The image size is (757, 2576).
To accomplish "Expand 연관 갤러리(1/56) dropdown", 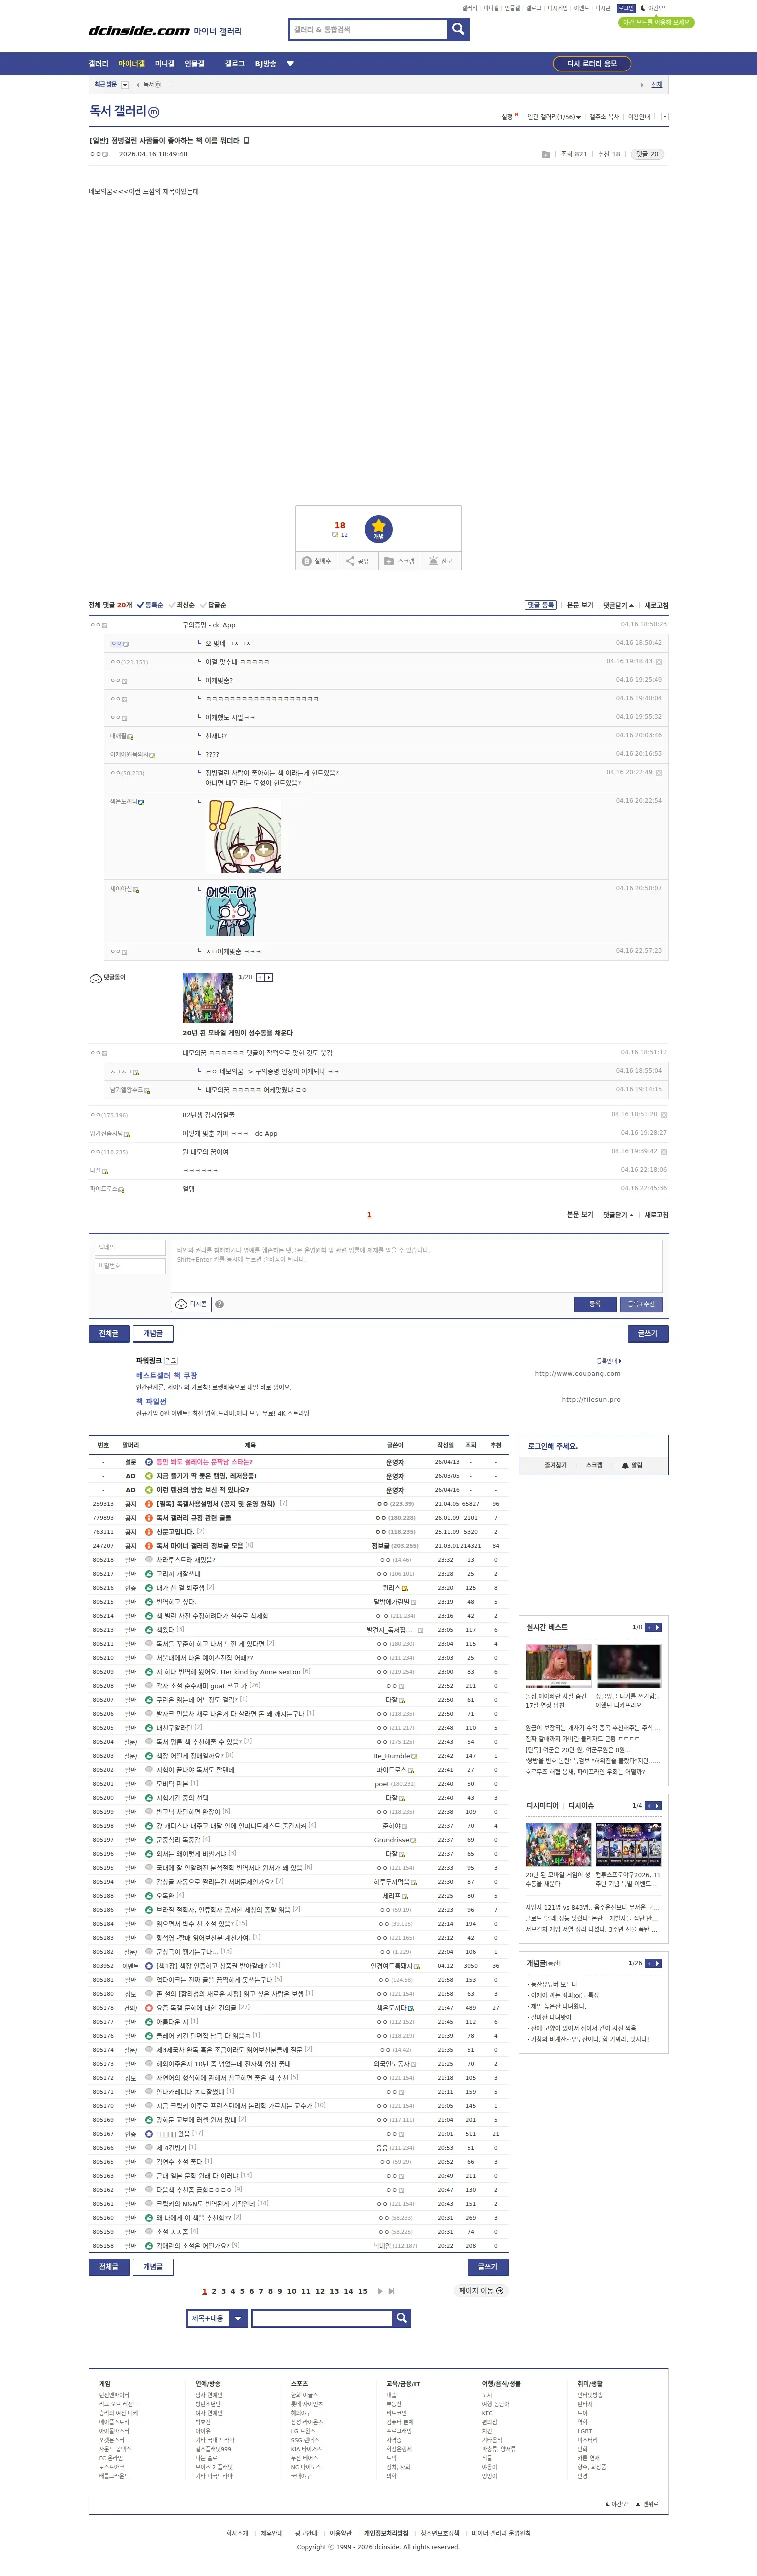I will coord(553,117).
